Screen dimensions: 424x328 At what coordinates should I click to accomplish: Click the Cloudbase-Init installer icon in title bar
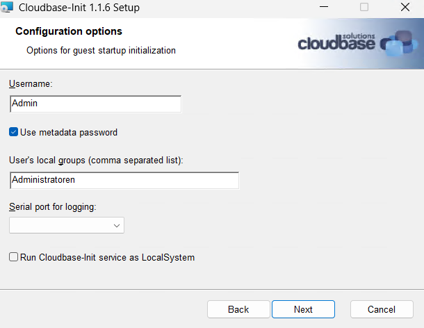pyautogui.click(x=8, y=8)
